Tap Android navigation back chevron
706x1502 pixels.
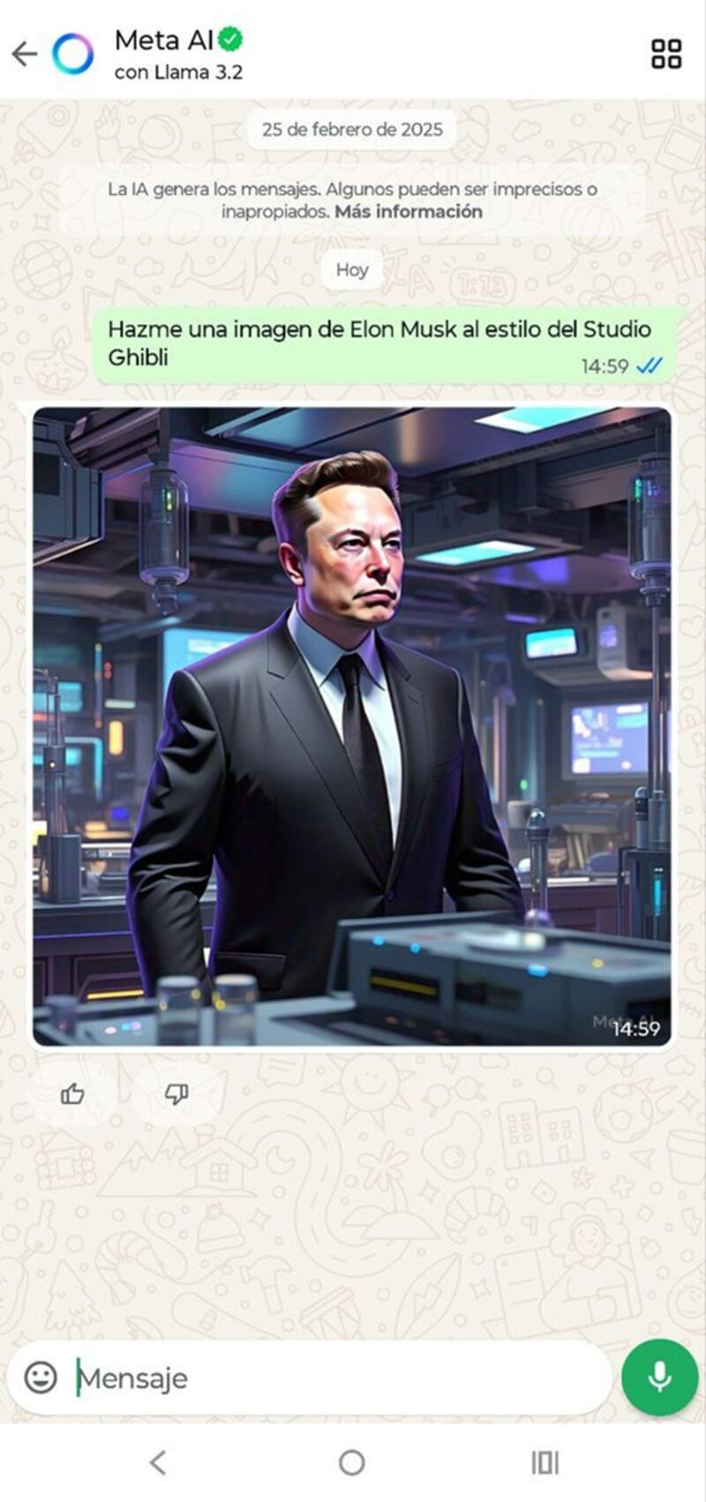coord(158,1462)
